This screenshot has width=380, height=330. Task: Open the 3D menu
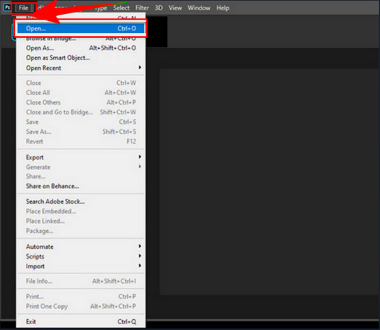click(x=159, y=8)
